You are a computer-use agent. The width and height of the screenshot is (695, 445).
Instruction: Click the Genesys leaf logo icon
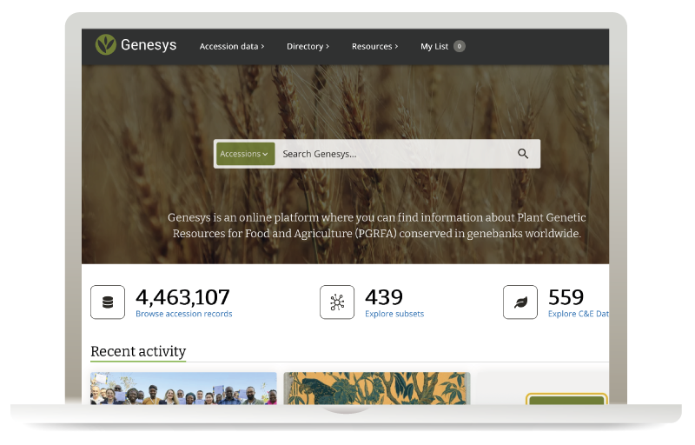106,45
